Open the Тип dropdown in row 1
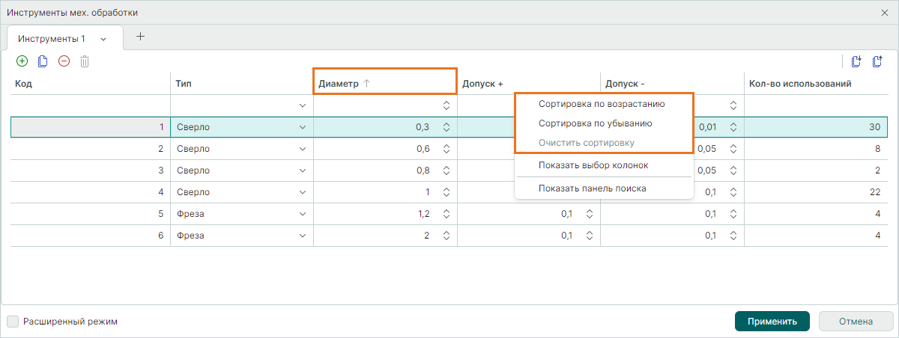Screen dimensions: 899x338 (x=303, y=127)
